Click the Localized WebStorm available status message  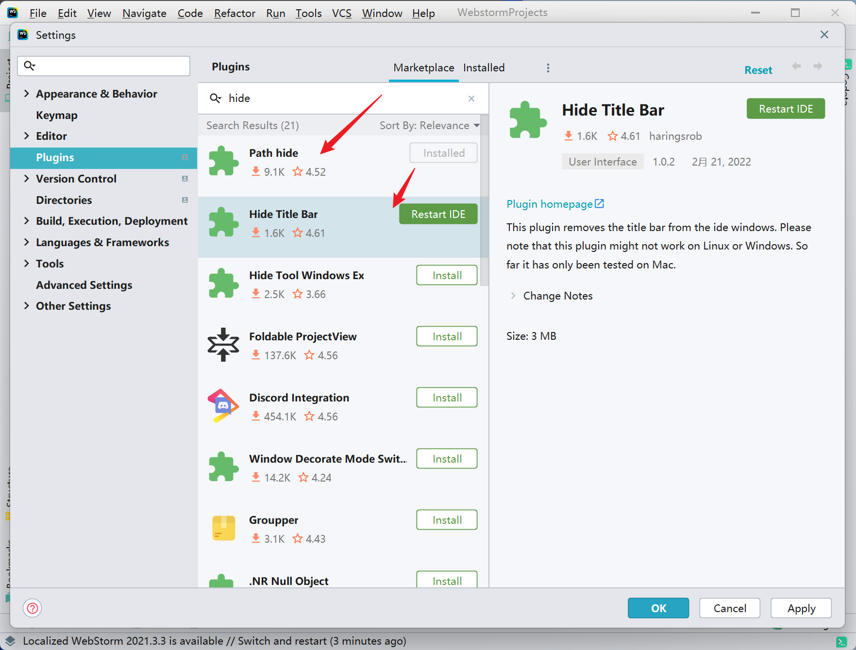click(x=215, y=641)
